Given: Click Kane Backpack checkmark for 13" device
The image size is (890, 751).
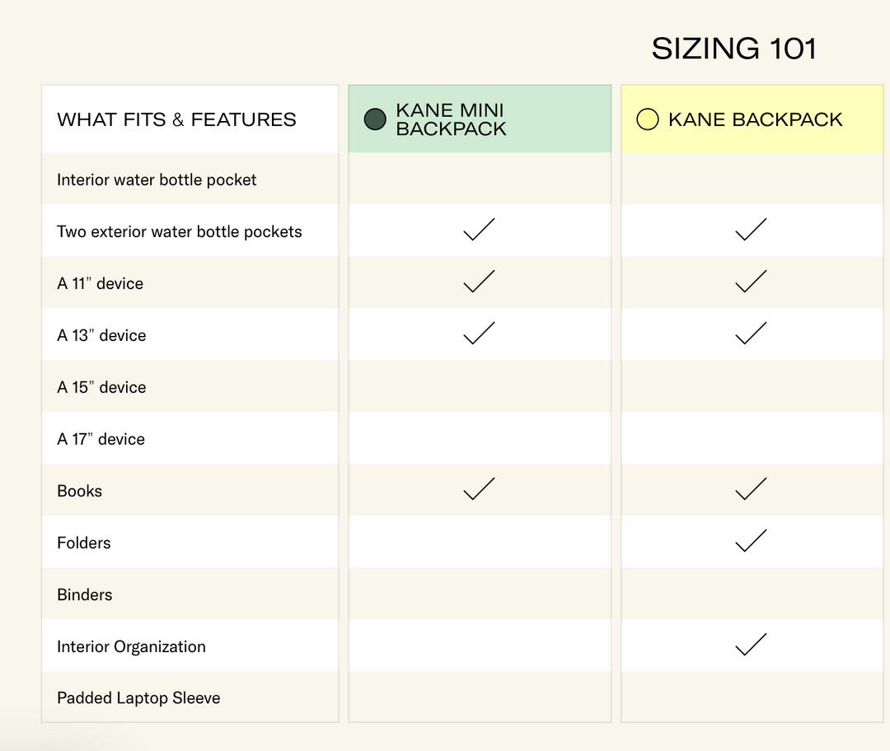Looking at the screenshot, I should click(x=751, y=334).
